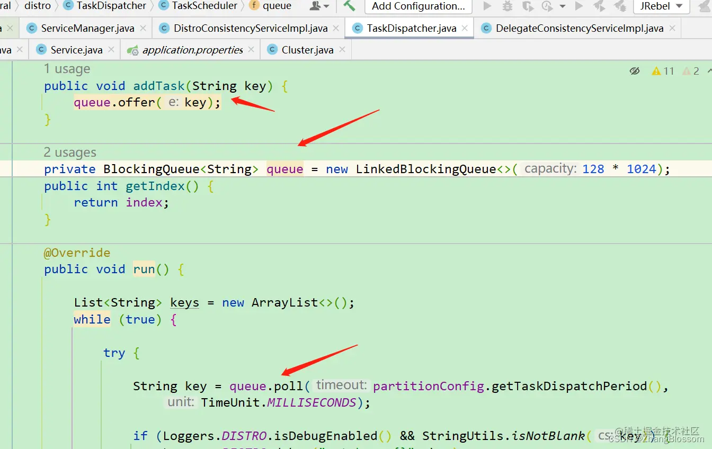Click the JRebel rocket debug icon

coord(620,6)
